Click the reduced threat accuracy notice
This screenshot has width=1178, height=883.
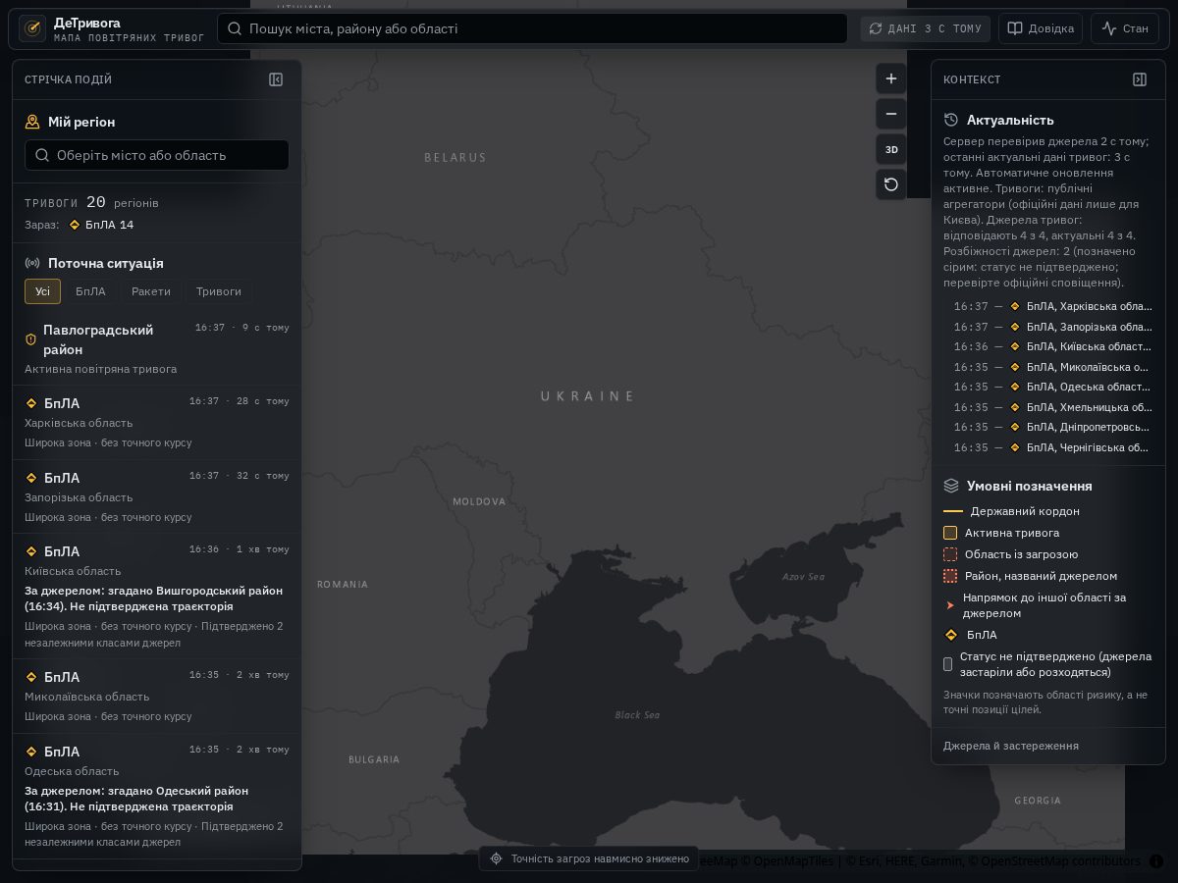(x=589, y=858)
